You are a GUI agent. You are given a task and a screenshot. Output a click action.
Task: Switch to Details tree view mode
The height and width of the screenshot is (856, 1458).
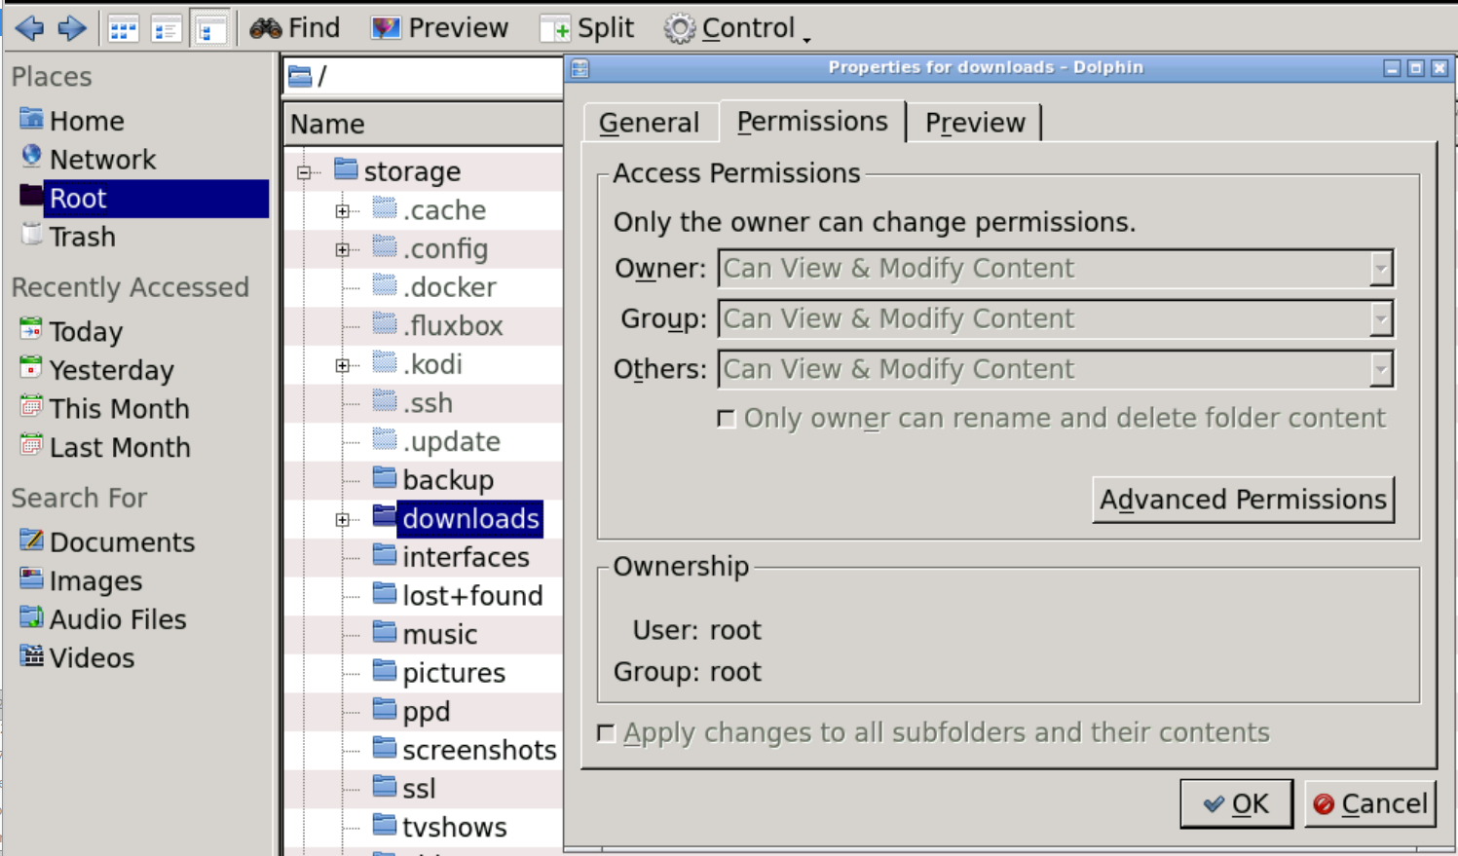209,29
